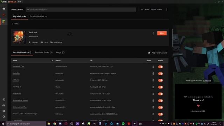Delete the Better Animal Models mod
Image resolution: width=224 pixels, height=126 pixels.
pyautogui.click(x=153, y=100)
